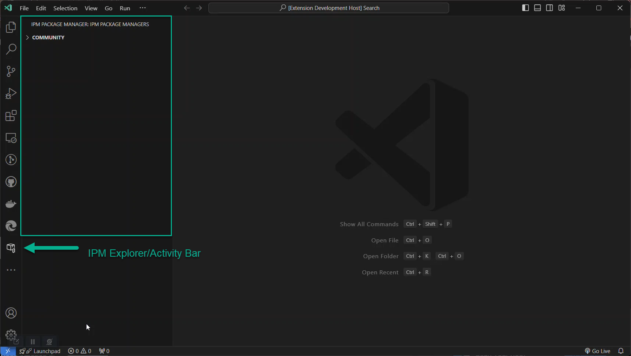Open Launchpad in the status bar
Viewport: 631px width, 356px height.
click(x=40, y=351)
